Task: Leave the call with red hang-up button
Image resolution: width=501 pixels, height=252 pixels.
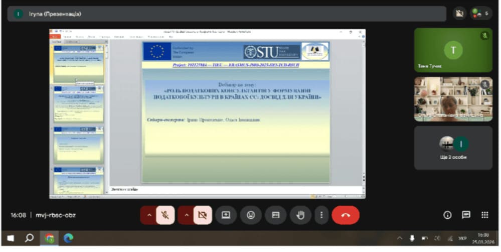Action: click(x=346, y=215)
